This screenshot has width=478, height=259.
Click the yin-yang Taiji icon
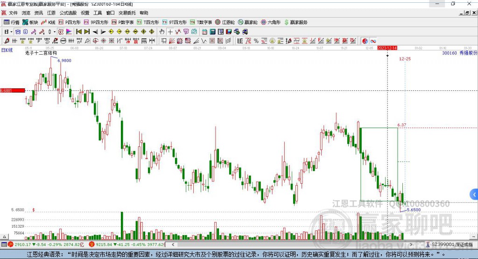pyautogui.click(x=365, y=41)
